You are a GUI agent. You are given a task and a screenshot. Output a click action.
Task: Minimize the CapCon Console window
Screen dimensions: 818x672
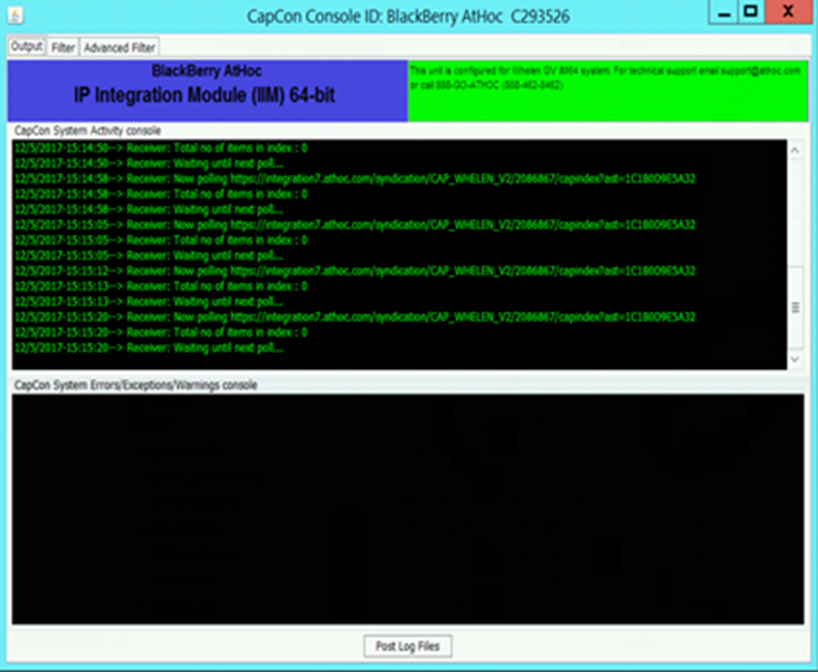(724, 13)
